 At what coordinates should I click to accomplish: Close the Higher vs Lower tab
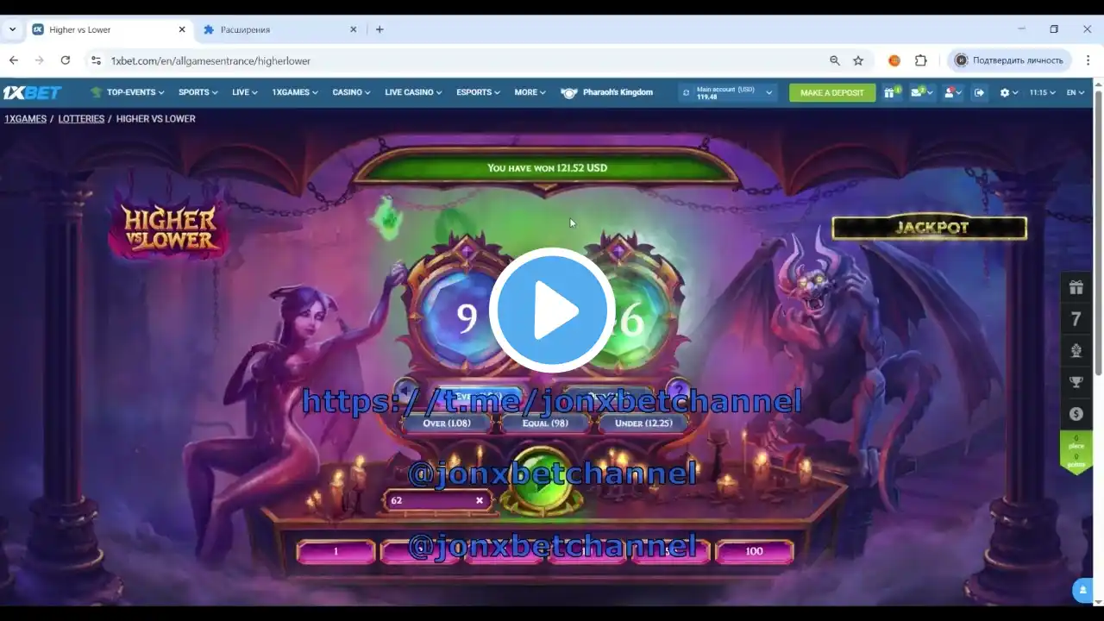(182, 29)
